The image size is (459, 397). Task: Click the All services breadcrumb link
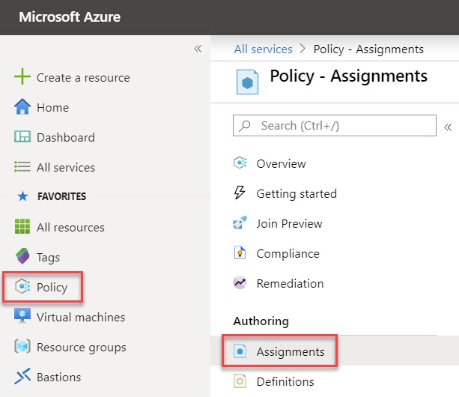[x=263, y=49]
